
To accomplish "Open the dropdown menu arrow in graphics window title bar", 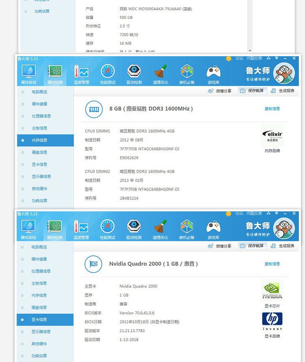I will click(277, 213).
